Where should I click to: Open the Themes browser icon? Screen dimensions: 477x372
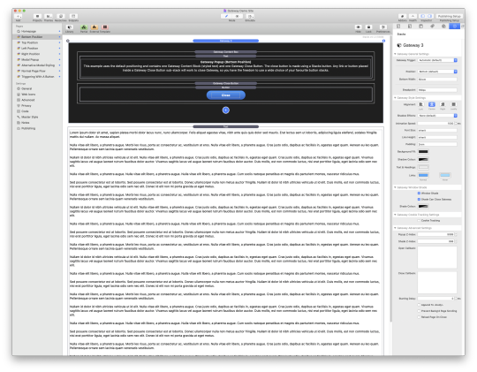(49, 17)
